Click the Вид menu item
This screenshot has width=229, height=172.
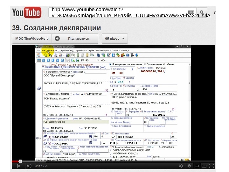tap(72, 50)
